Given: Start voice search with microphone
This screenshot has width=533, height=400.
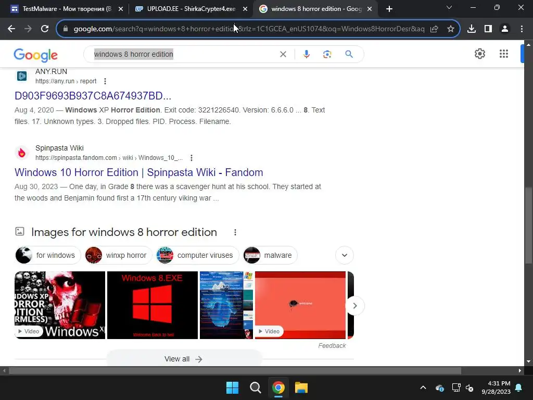Looking at the screenshot, I should pos(306,54).
